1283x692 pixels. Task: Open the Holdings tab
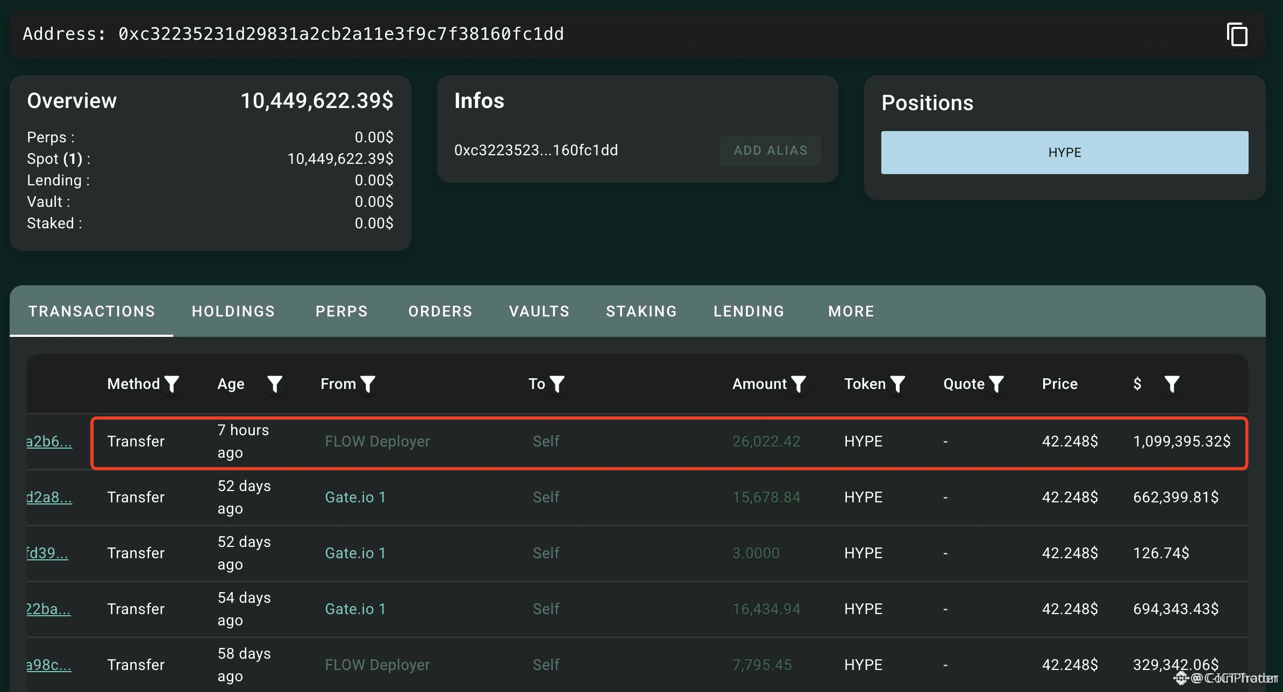coord(233,311)
